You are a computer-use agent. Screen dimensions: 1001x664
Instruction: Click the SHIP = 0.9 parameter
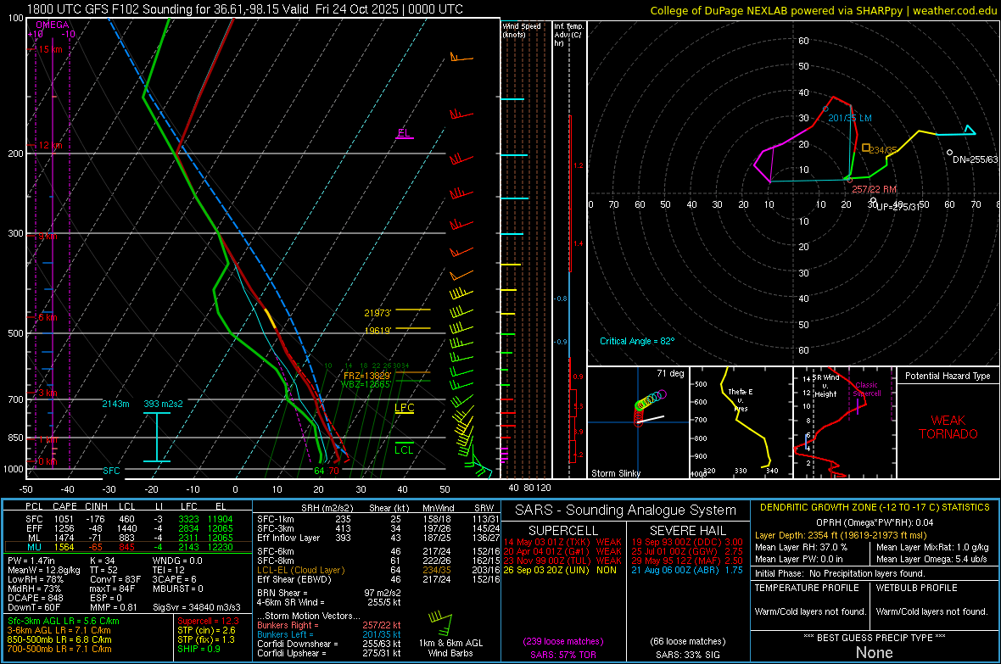coord(199,649)
